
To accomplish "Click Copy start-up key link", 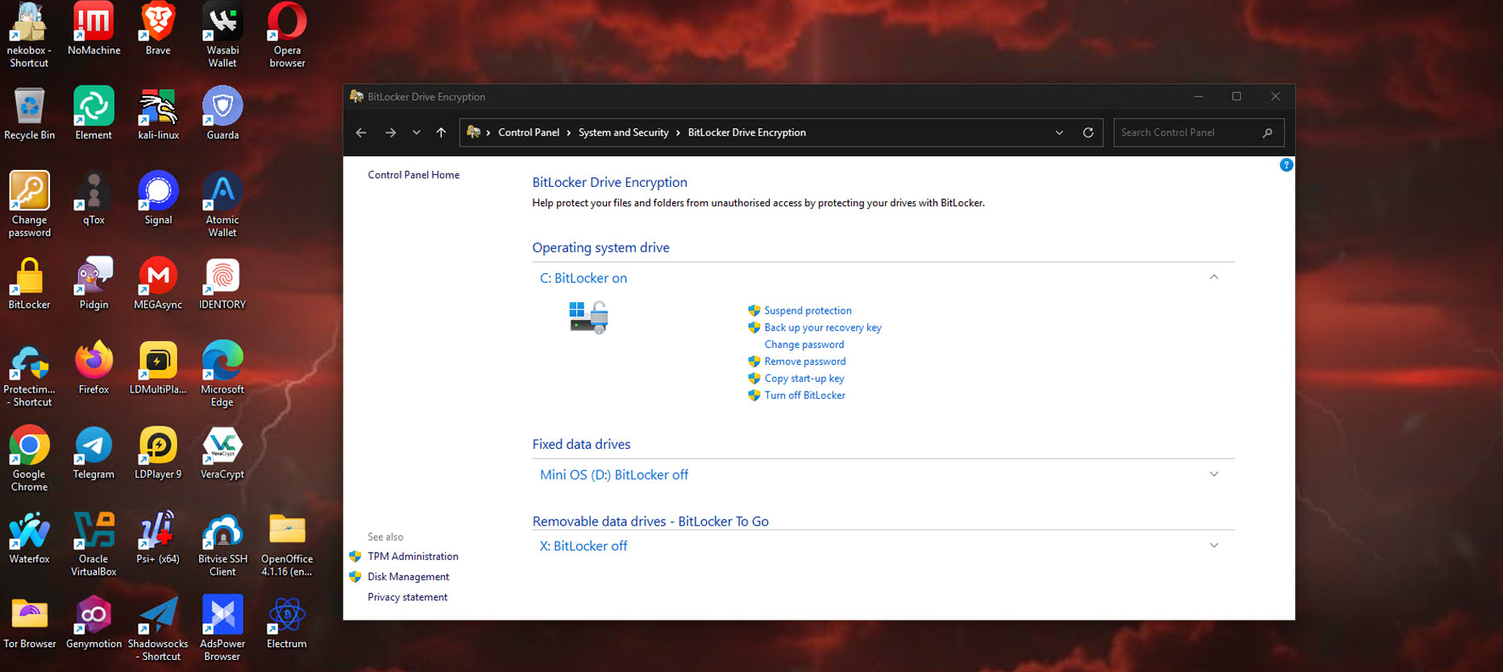I will coord(804,379).
